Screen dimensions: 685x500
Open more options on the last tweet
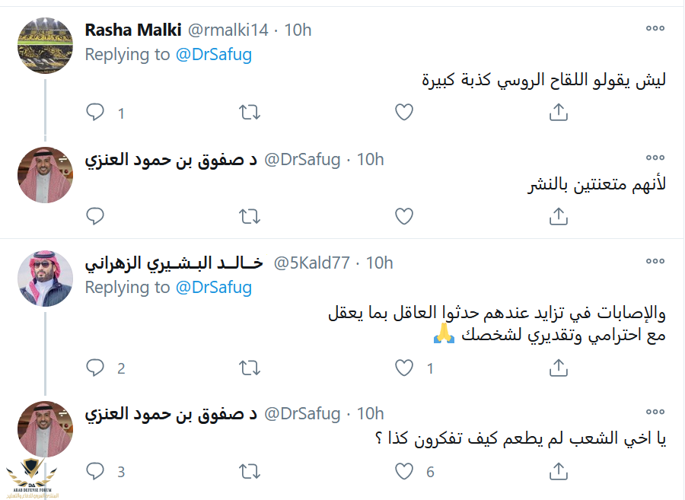(655, 412)
